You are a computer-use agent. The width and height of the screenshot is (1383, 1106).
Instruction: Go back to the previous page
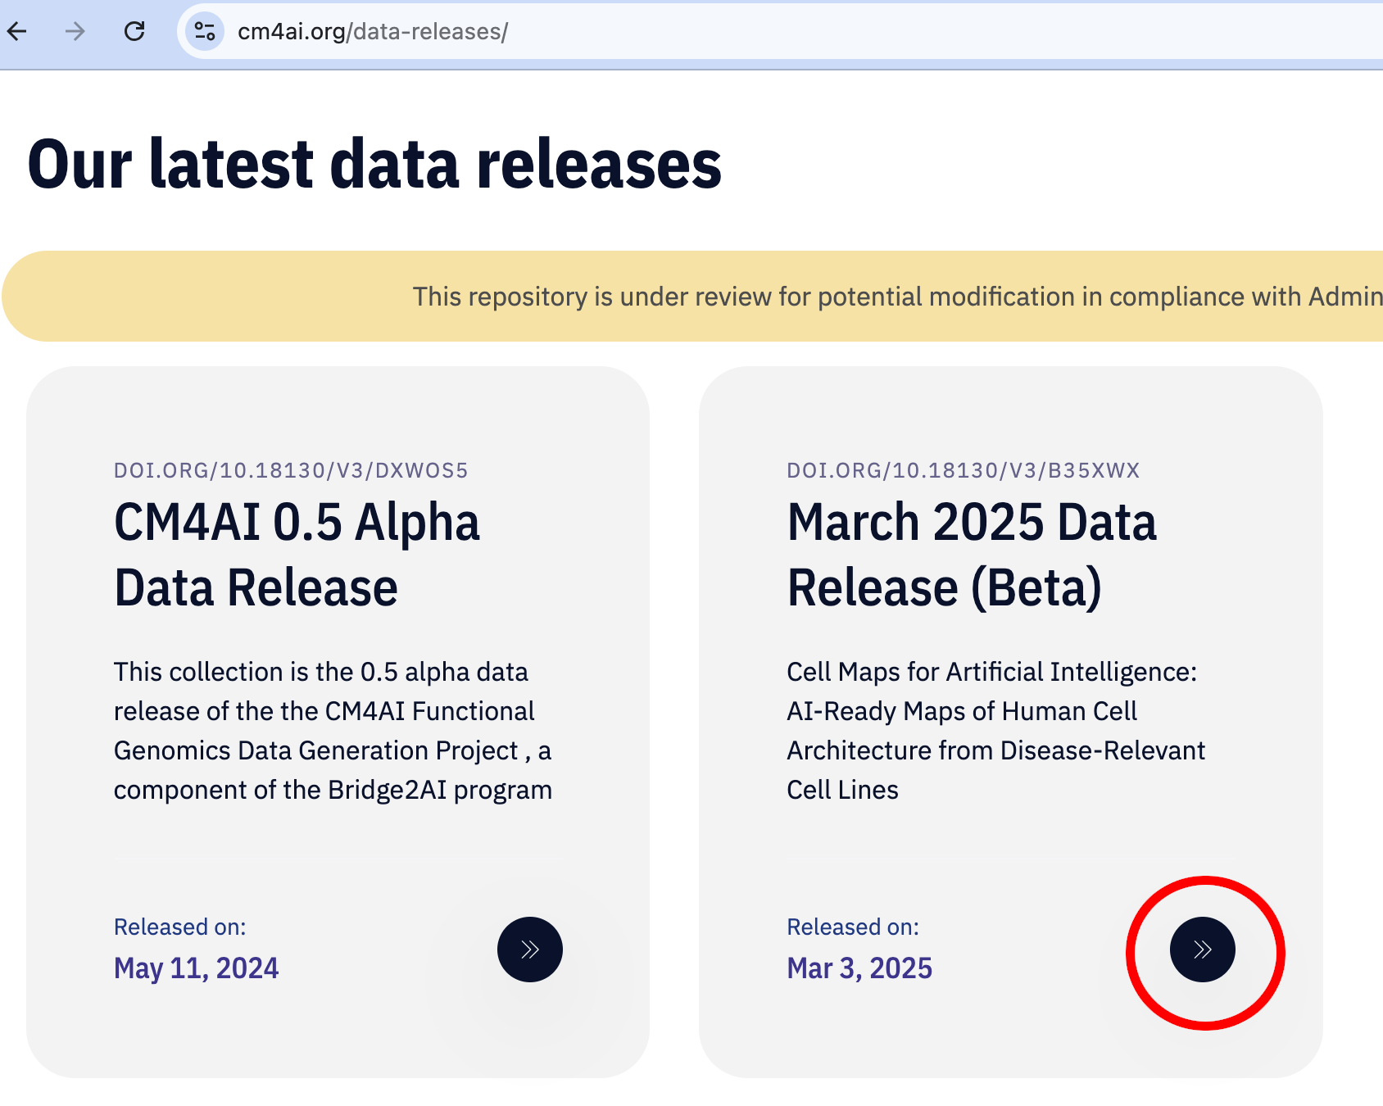(x=17, y=32)
